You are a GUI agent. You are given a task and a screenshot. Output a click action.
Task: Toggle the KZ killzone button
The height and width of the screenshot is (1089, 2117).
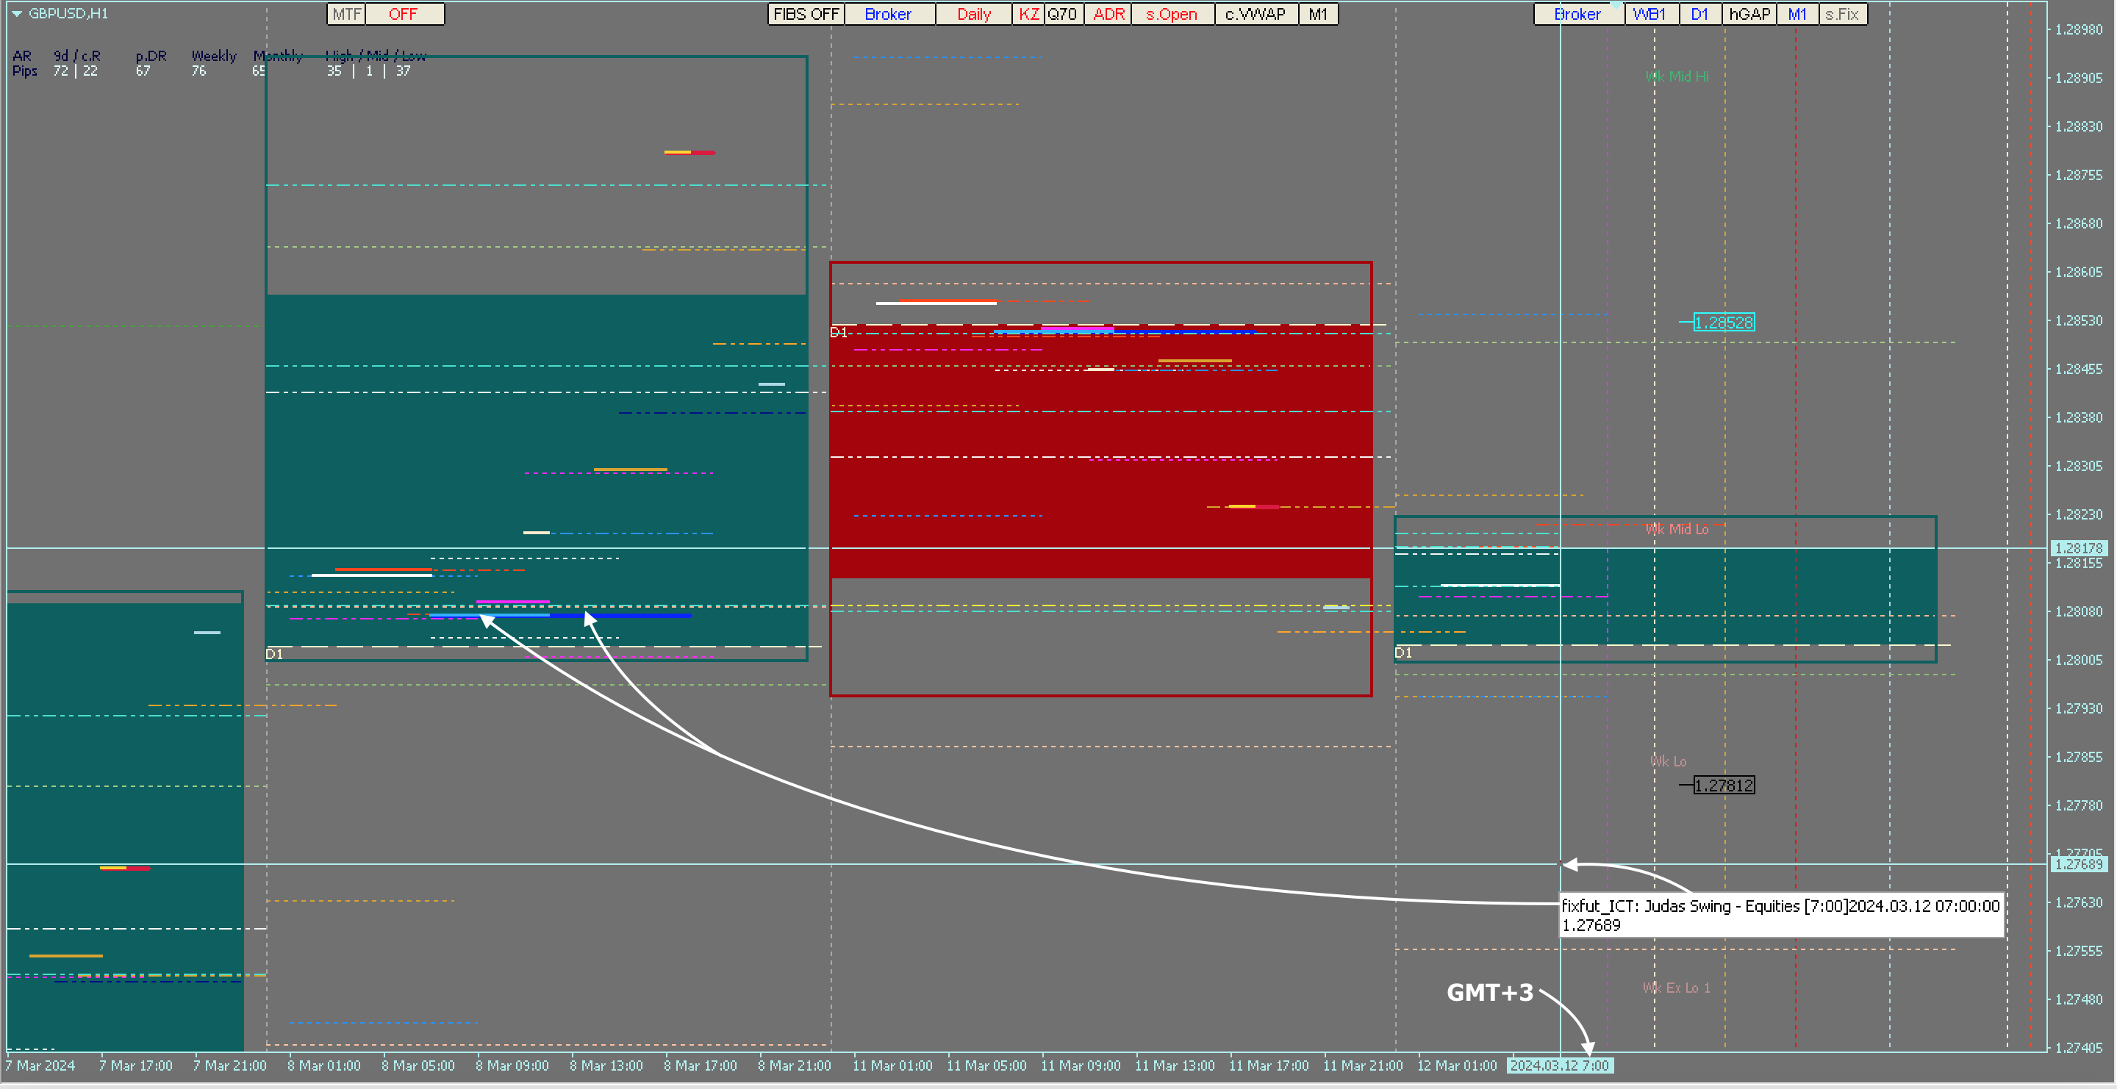pos(1028,14)
